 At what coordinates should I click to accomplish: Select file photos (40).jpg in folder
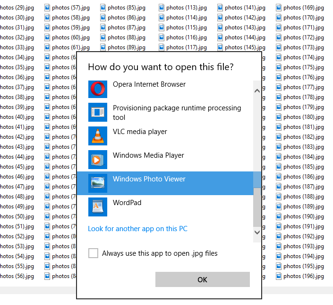coord(17,117)
